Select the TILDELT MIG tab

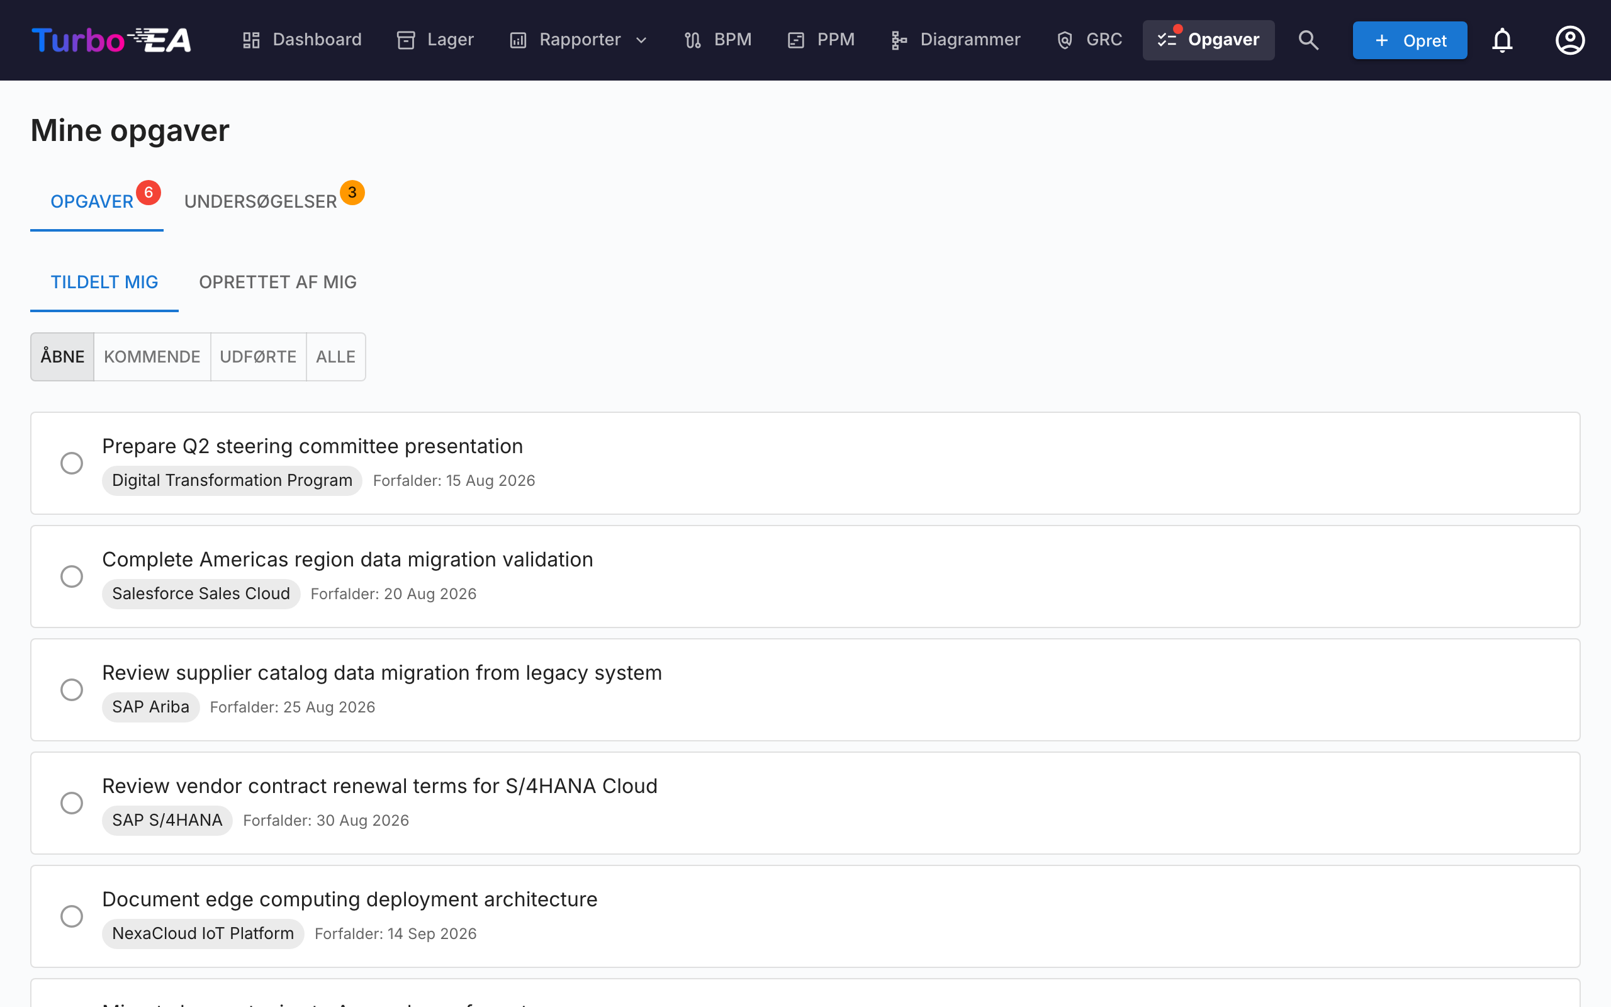[x=104, y=283]
